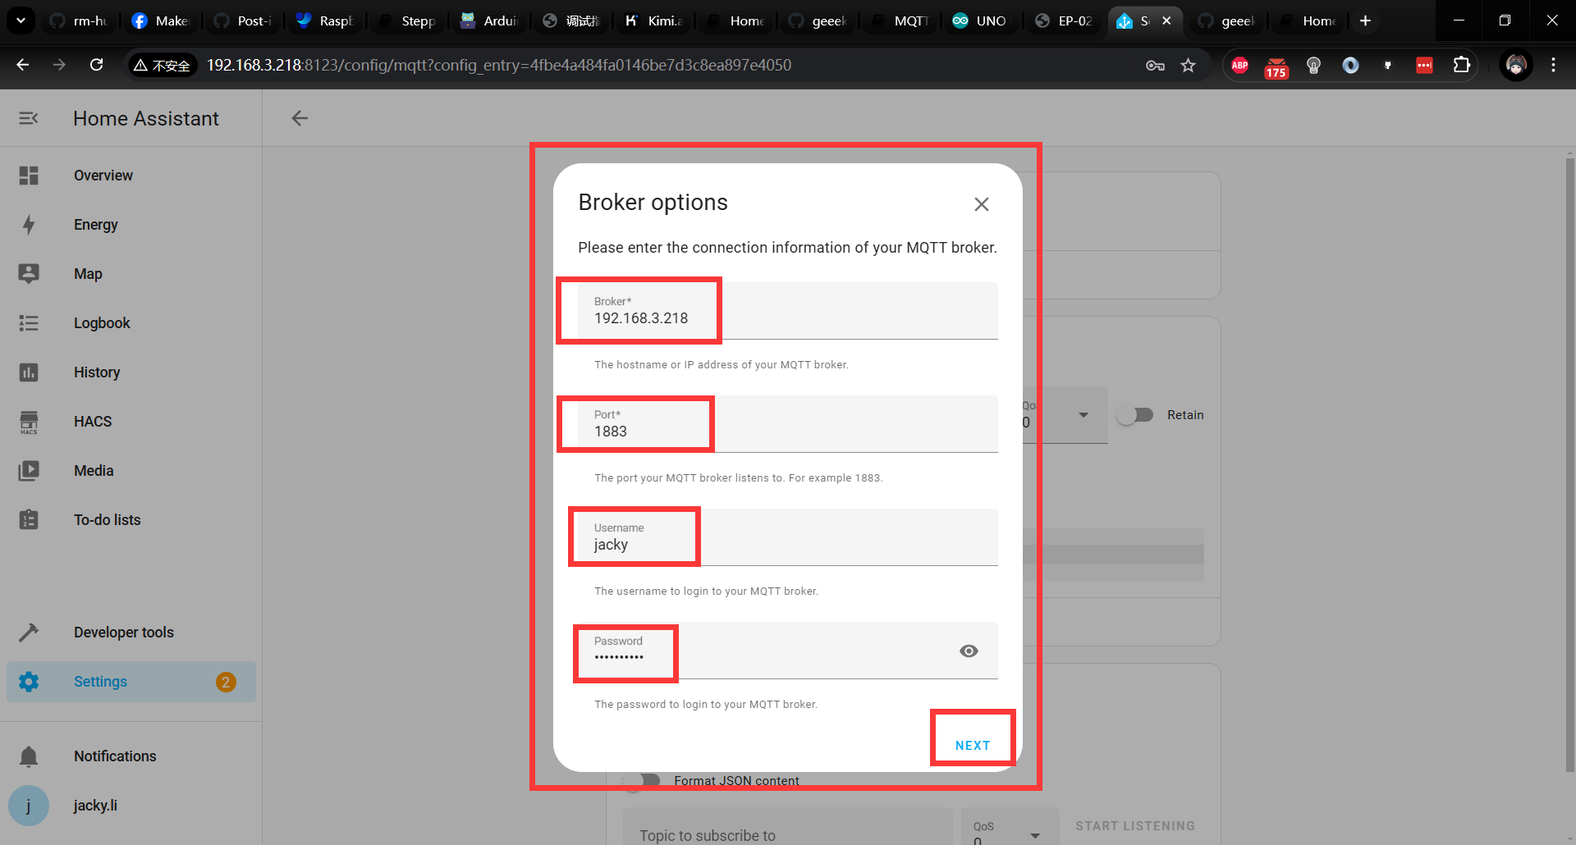Screen dimensions: 1576x845
Task: Switch to the EP-02 tab
Action: 1065,21
